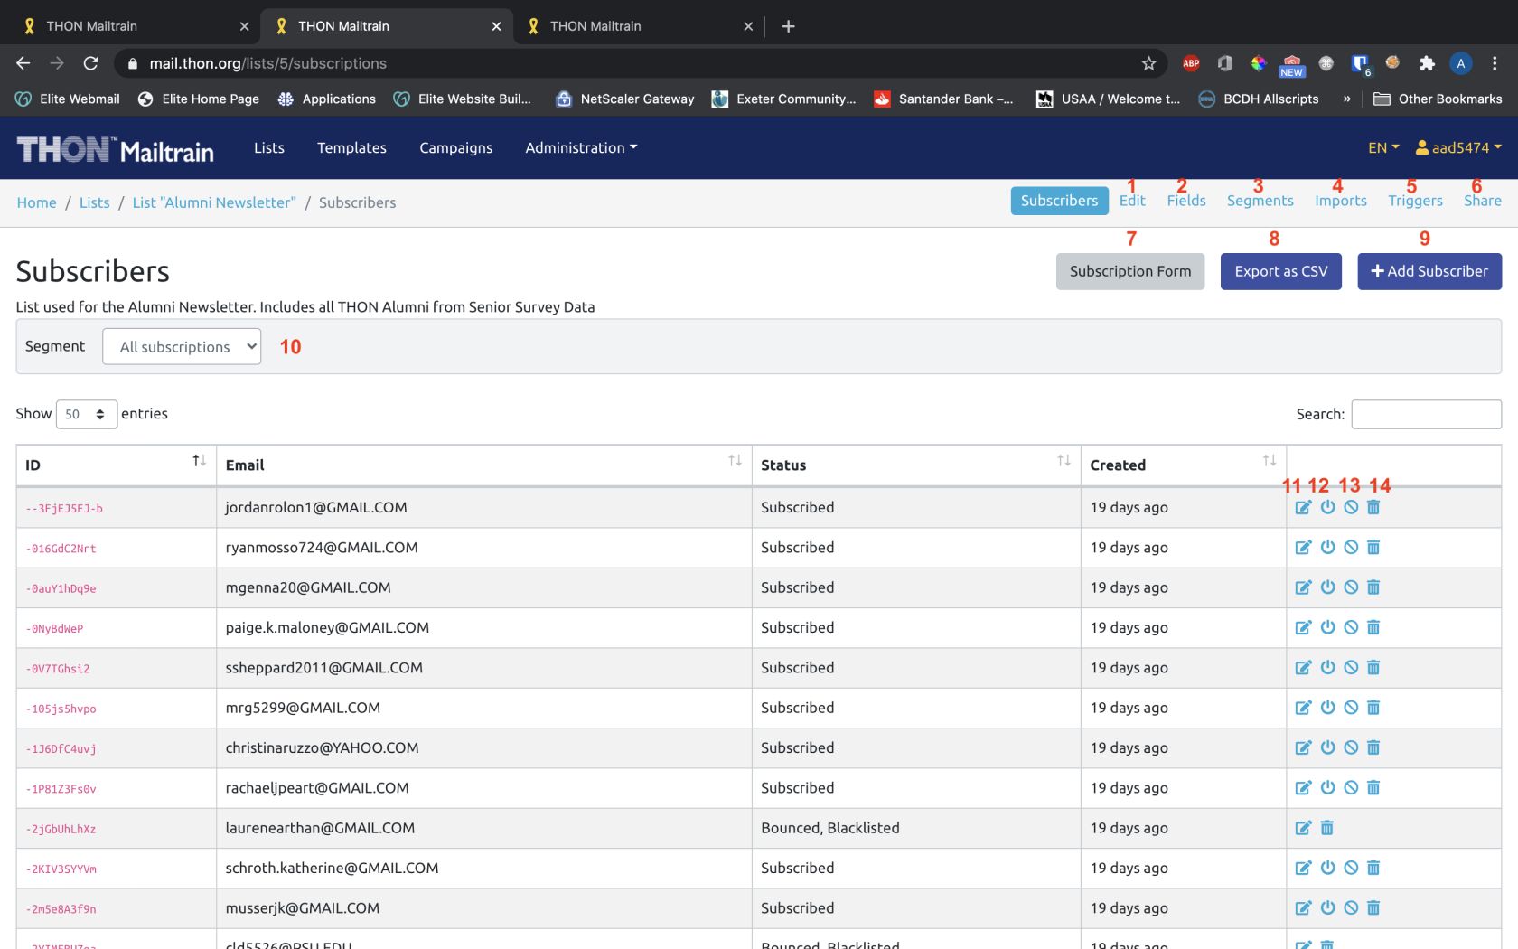Open List "Alumni Newsletter" breadcrumb link
1518x949 pixels.
point(214,202)
